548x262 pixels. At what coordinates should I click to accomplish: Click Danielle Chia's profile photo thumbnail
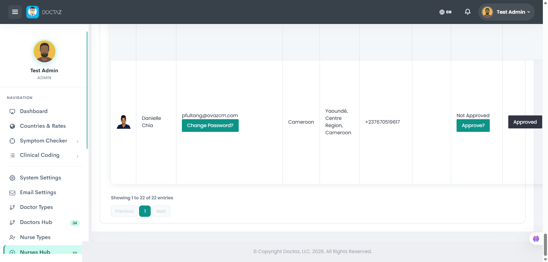tap(124, 122)
